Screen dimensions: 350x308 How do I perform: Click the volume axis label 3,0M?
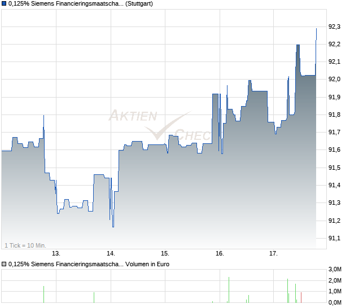(x=335, y=270)
